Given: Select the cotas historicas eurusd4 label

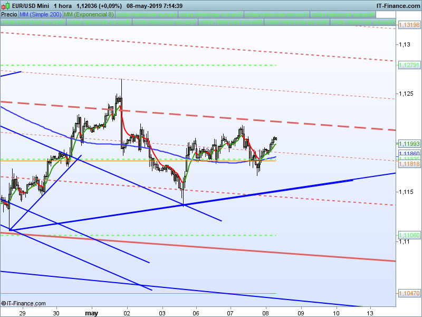Looking at the screenshot, I should coord(343,15).
